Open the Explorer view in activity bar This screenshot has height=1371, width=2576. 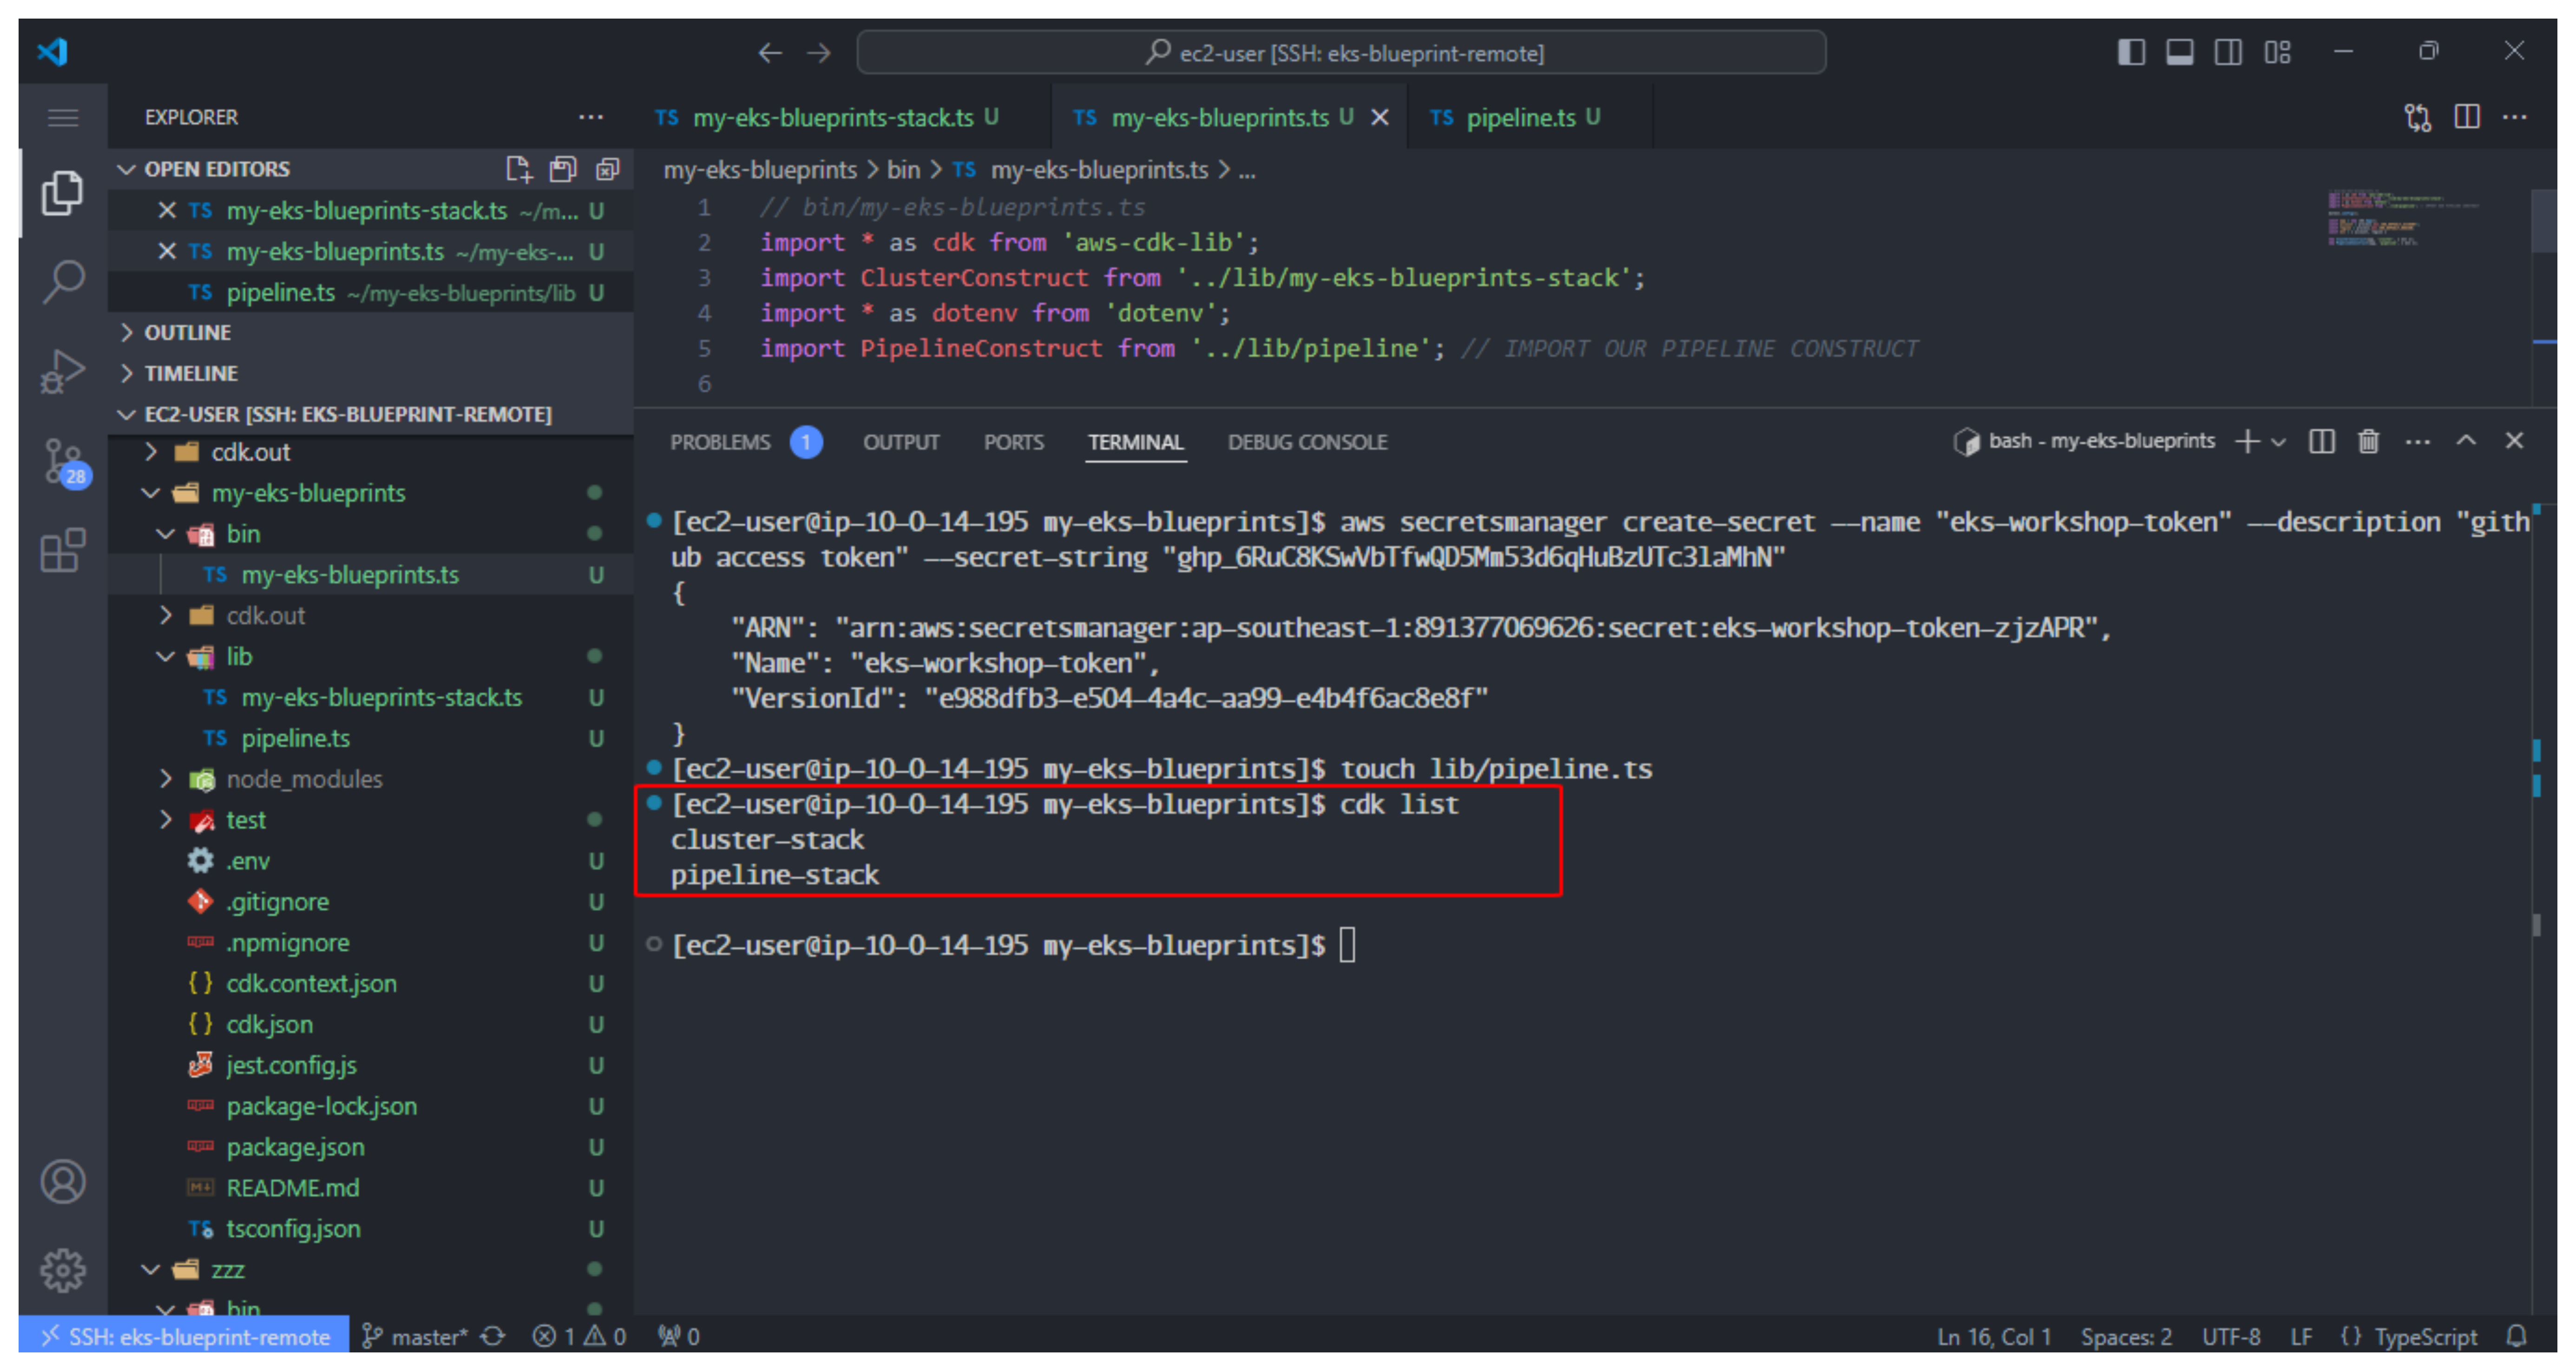(x=62, y=192)
